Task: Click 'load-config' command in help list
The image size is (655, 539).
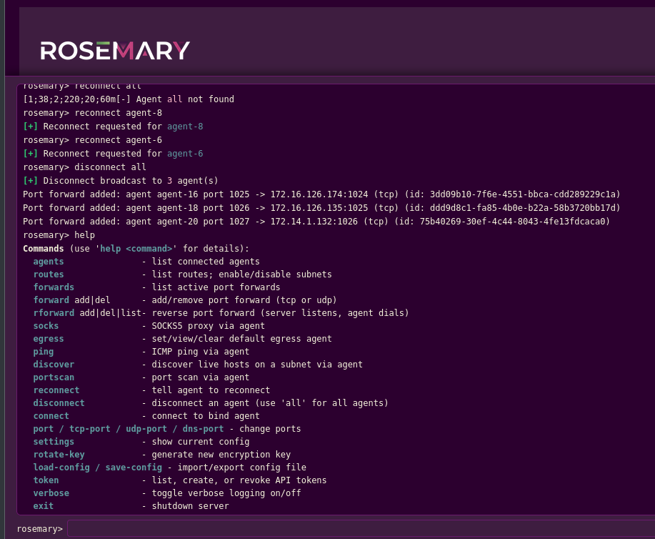Action: point(61,468)
